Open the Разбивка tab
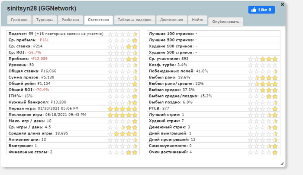 [x=70, y=20]
